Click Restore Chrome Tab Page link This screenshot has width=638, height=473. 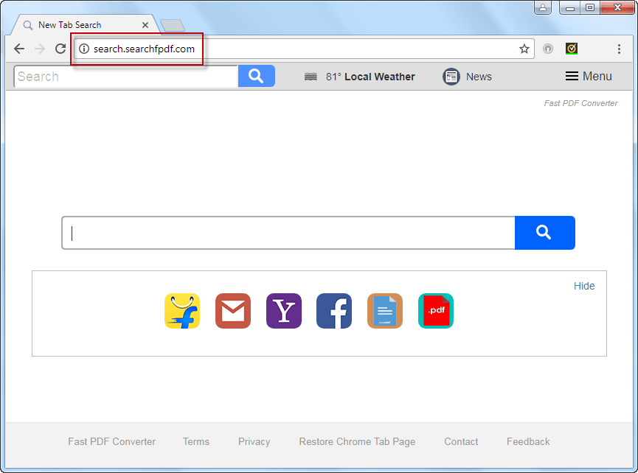coord(357,441)
